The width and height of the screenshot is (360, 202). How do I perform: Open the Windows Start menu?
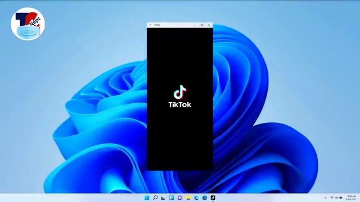[x=147, y=198]
